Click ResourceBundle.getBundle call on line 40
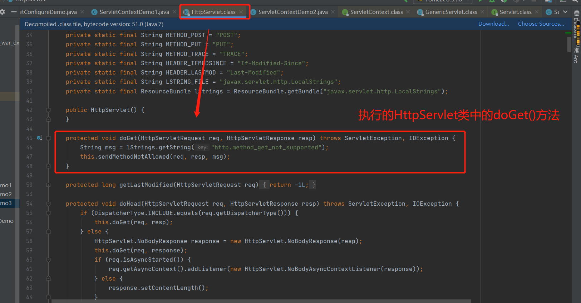This screenshot has height=303, width=581. (x=277, y=92)
